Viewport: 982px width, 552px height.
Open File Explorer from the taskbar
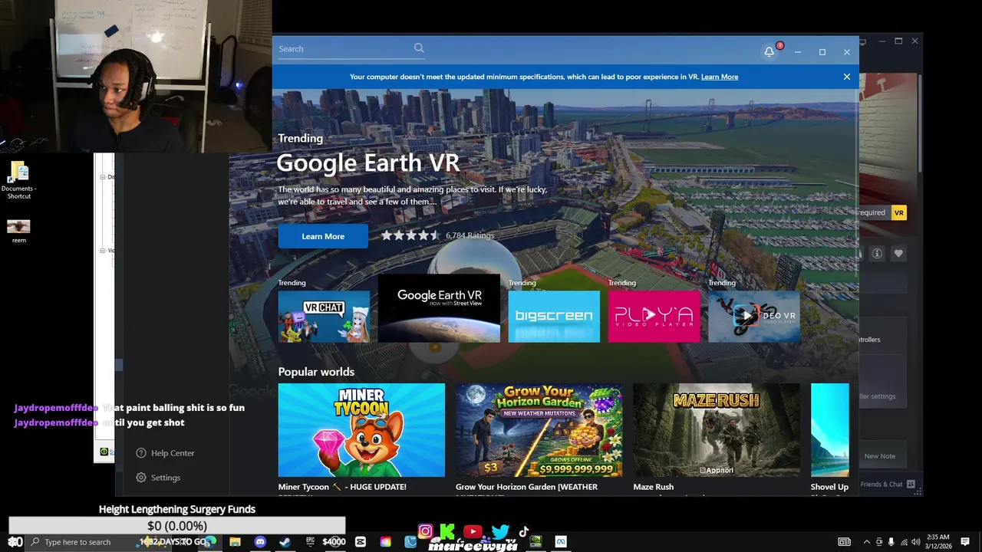click(x=235, y=542)
